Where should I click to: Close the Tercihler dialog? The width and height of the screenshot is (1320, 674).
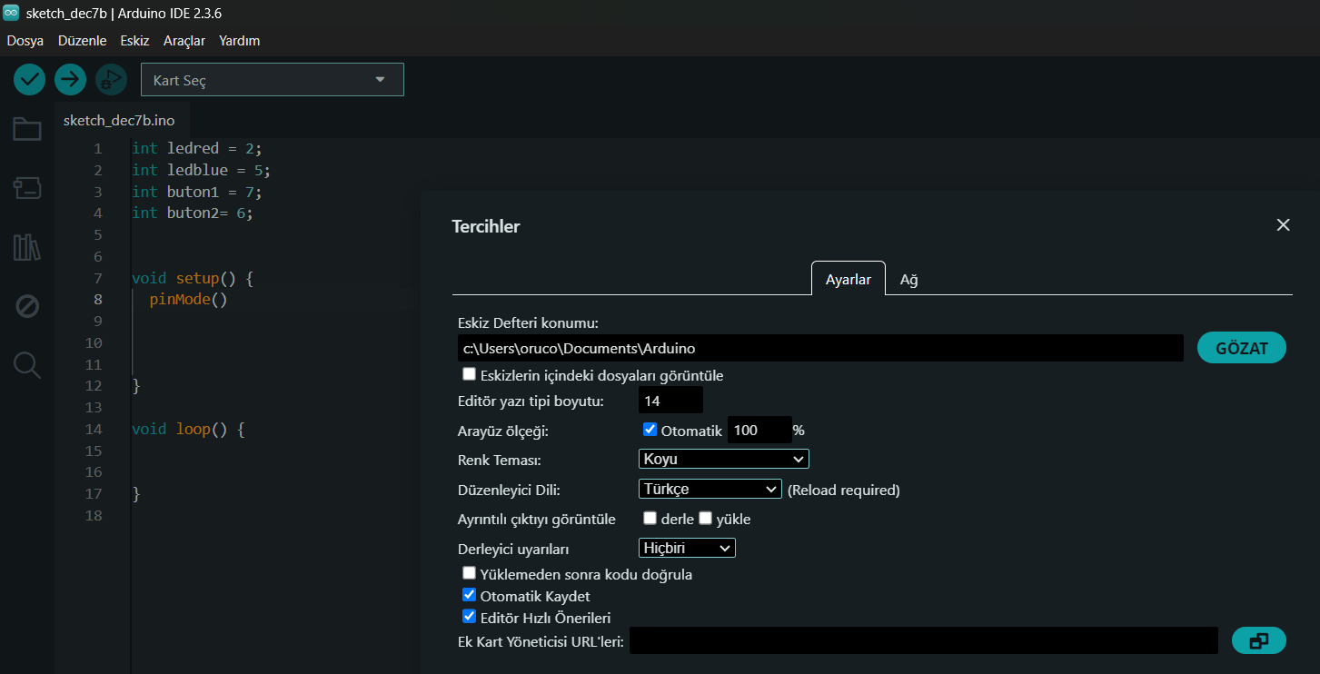(1283, 225)
